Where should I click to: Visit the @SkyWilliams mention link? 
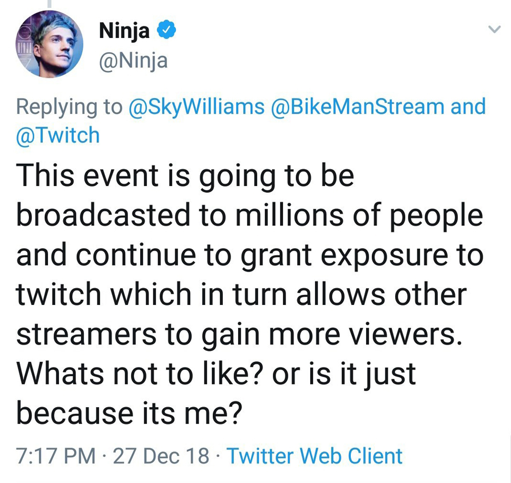coord(196,106)
